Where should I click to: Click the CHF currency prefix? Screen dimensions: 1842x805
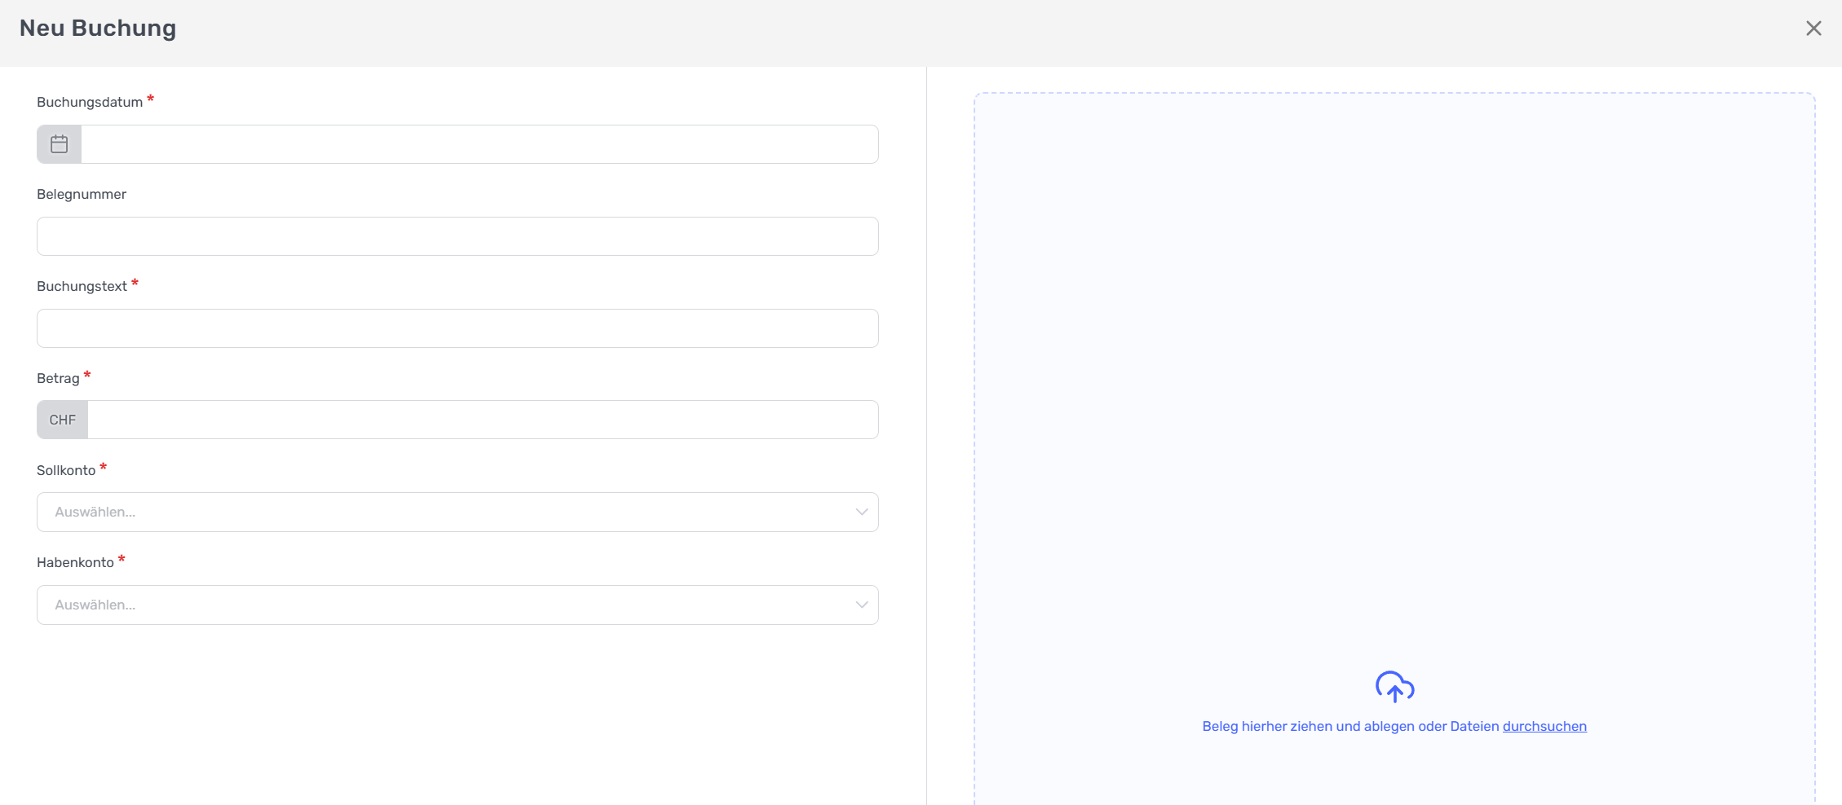[x=62, y=420]
